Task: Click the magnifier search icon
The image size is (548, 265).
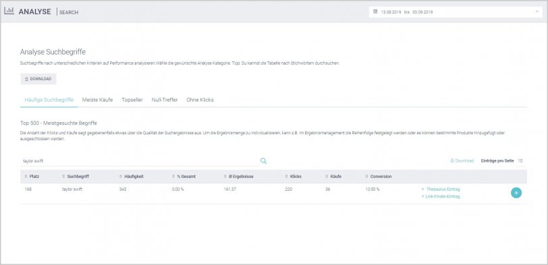Action: tap(263, 161)
